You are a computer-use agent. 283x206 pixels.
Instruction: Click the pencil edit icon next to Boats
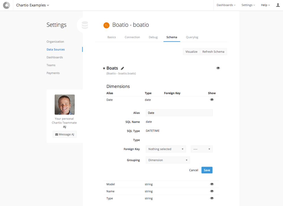[122, 68]
